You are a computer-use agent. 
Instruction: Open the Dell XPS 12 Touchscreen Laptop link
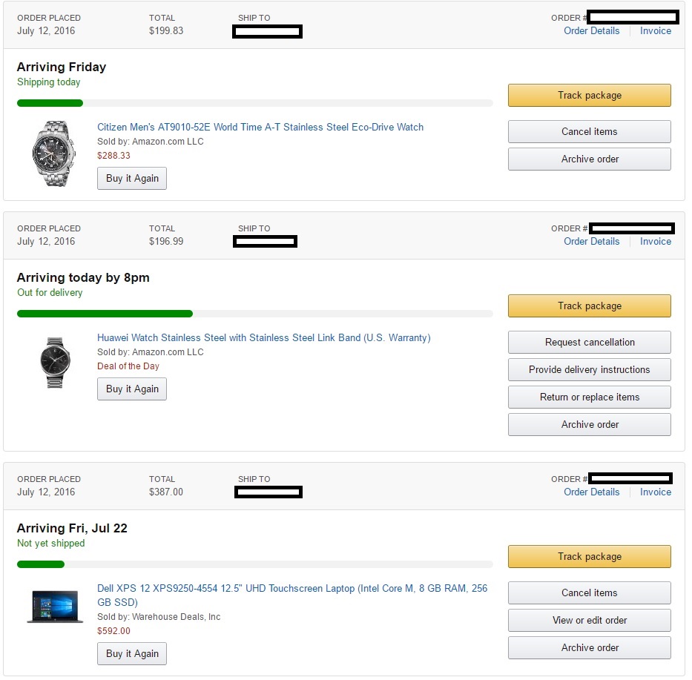[292, 589]
